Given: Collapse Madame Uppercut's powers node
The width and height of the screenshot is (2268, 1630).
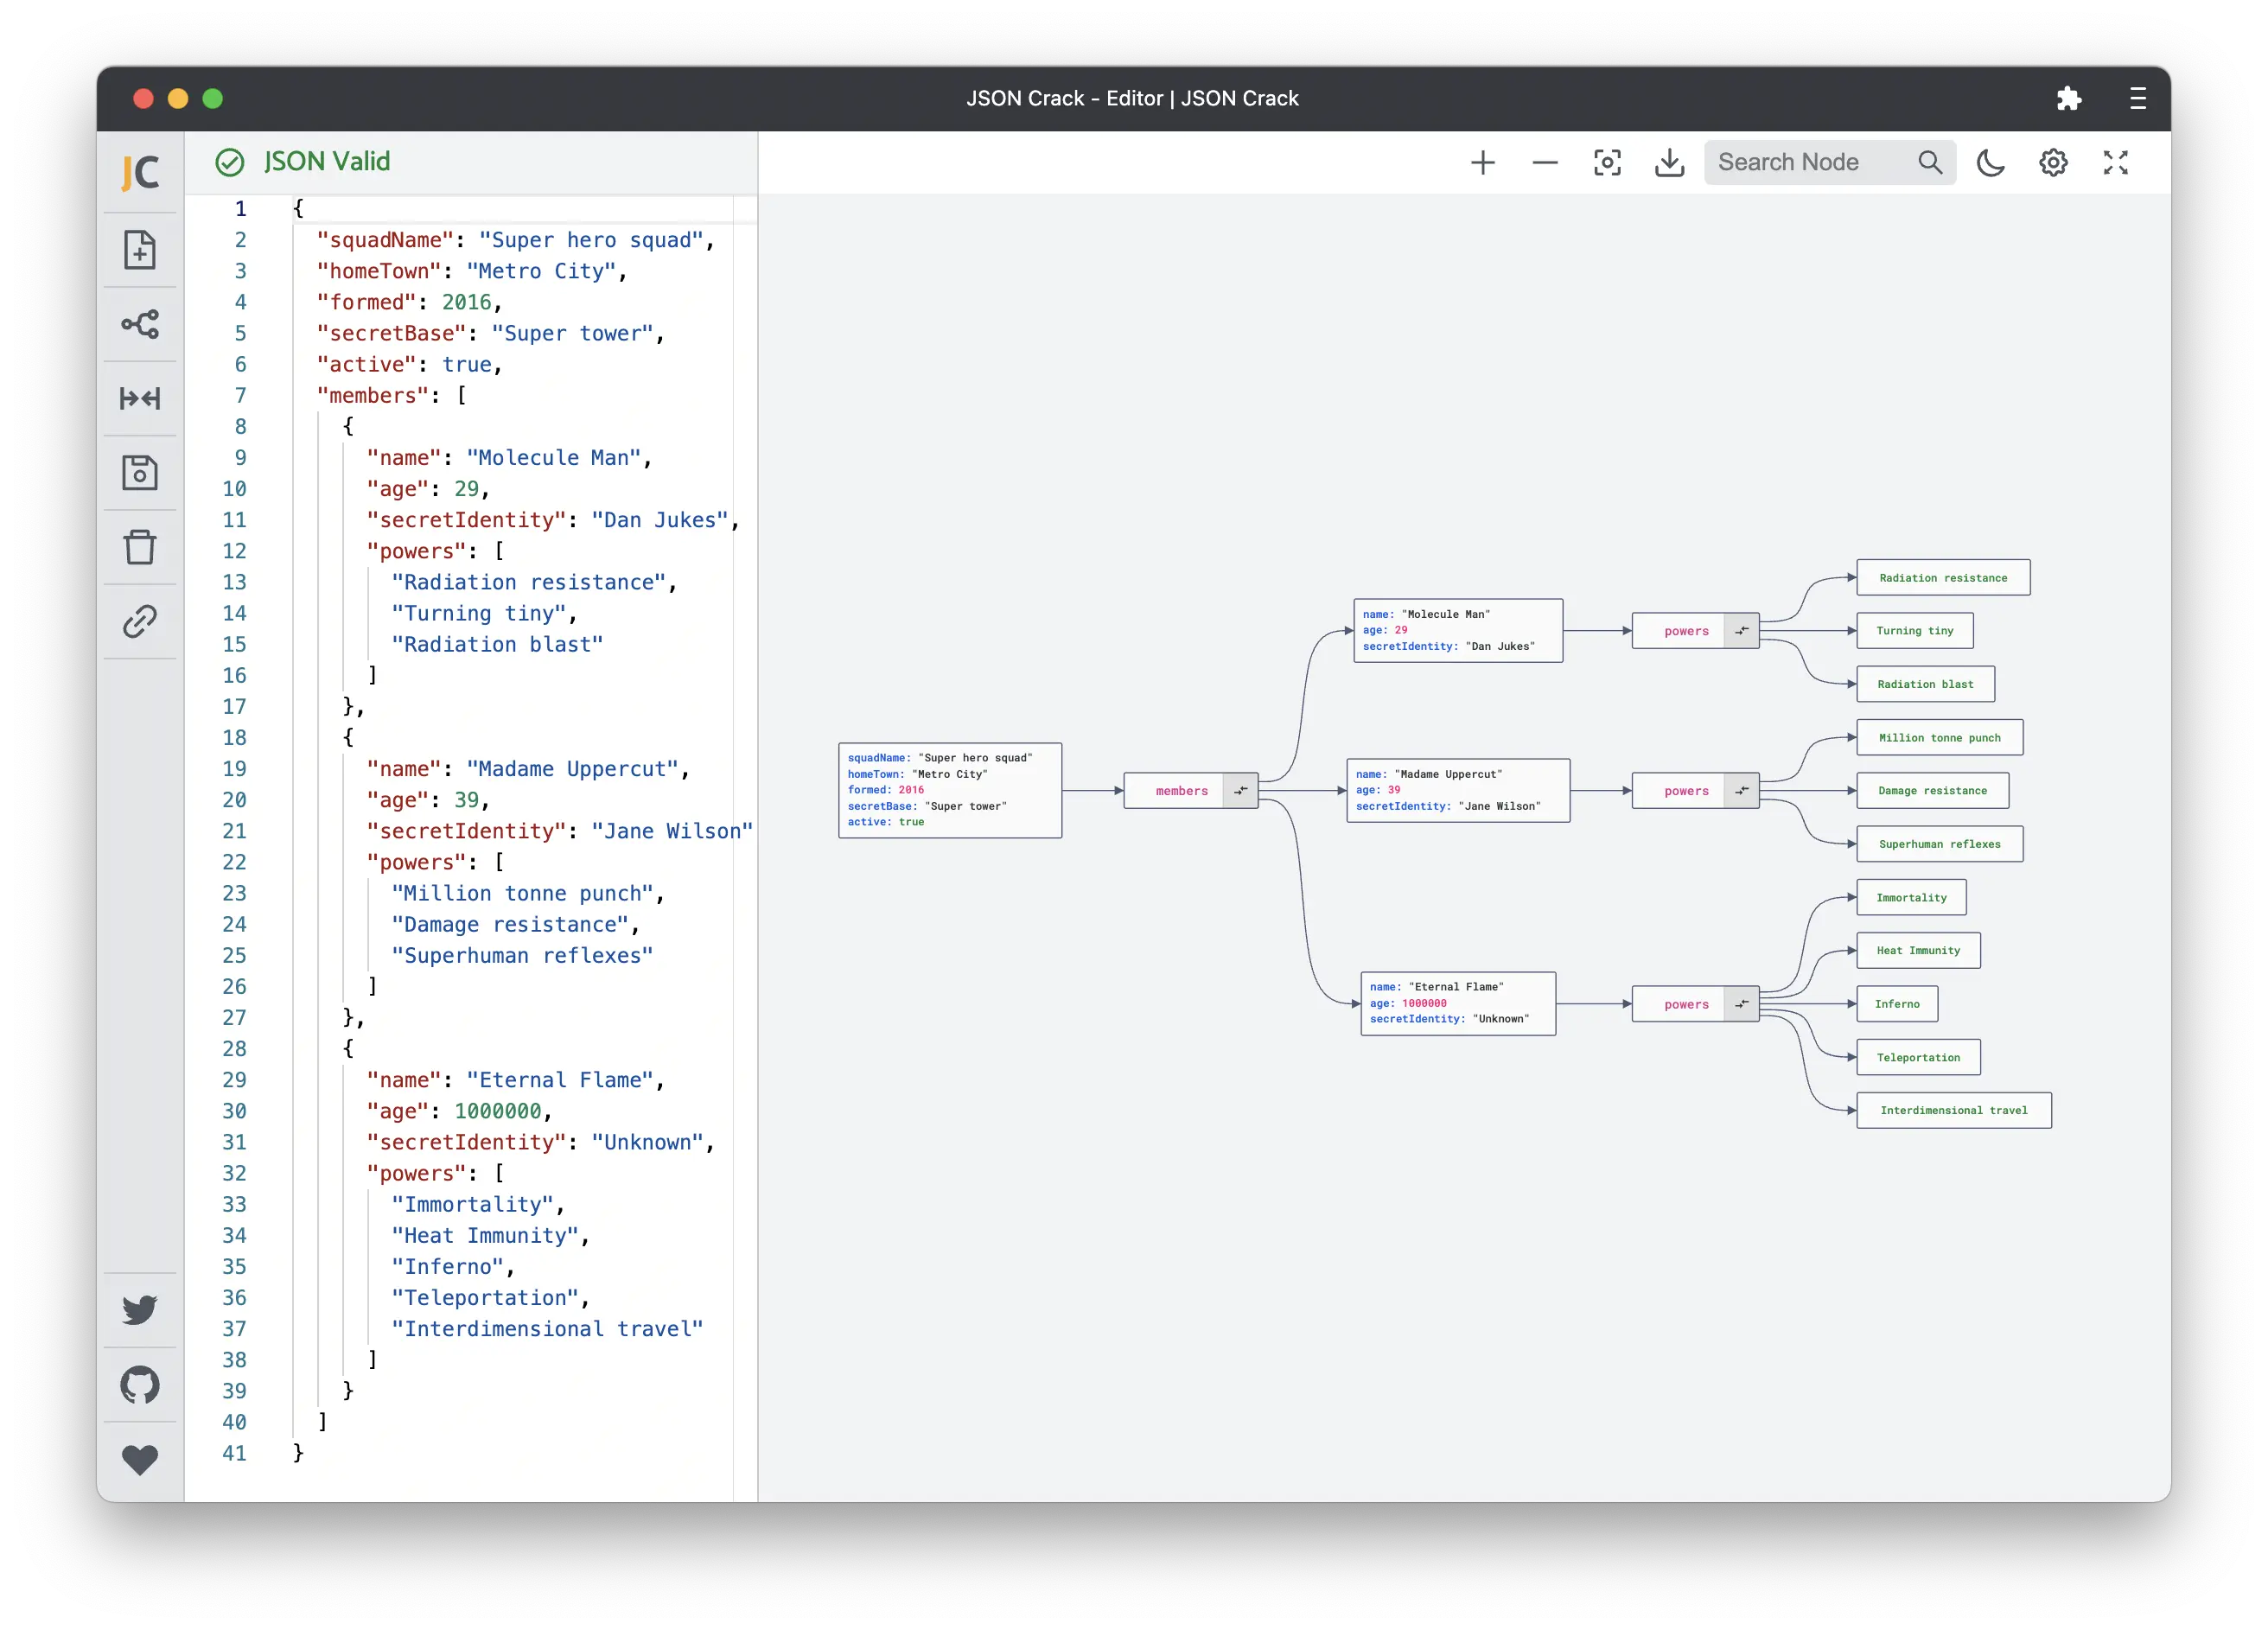Looking at the screenshot, I should [1741, 790].
